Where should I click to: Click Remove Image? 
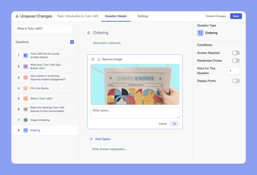coord(112,59)
